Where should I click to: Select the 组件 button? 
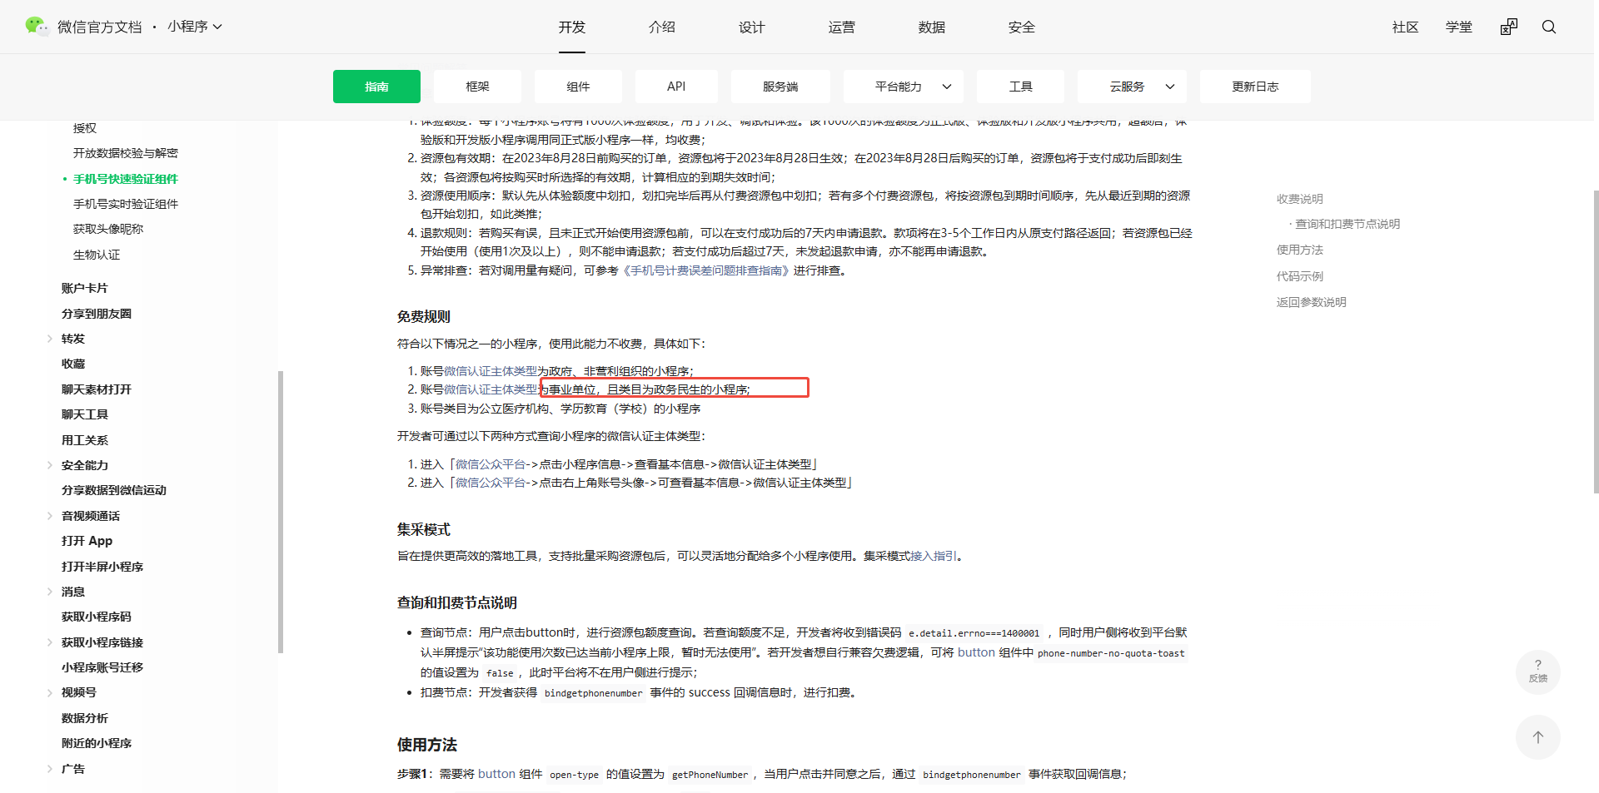578,87
